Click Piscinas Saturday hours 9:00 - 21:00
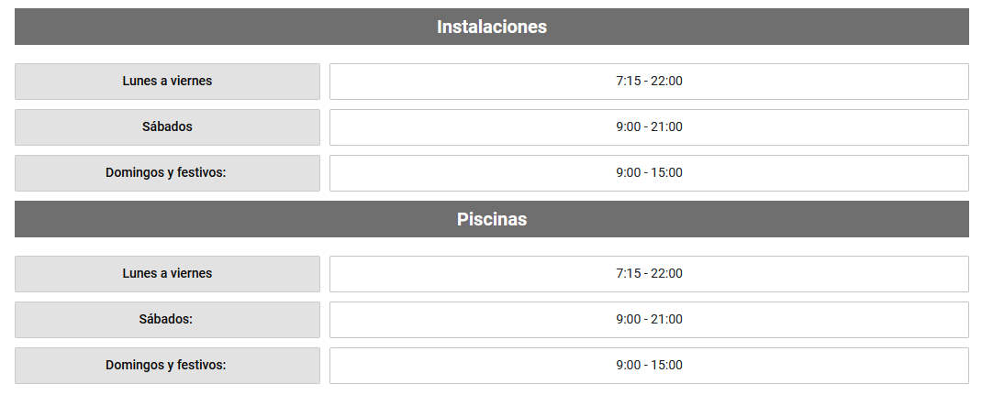 (650, 319)
